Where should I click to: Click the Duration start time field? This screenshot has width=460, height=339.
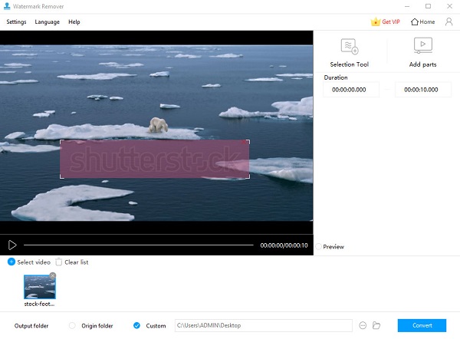[x=351, y=90]
